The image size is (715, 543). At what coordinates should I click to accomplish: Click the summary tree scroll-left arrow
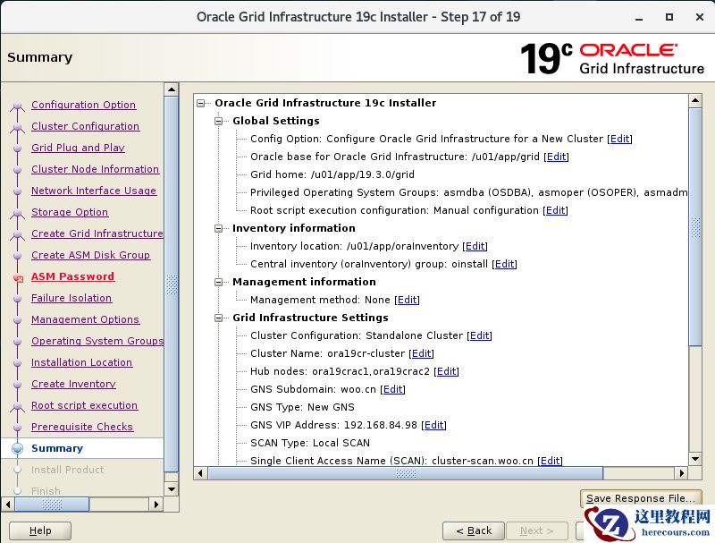(200, 473)
